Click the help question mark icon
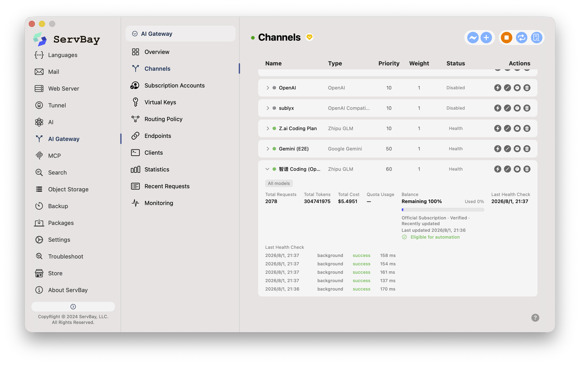Image resolution: width=580 pixels, height=365 pixels. click(535, 318)
